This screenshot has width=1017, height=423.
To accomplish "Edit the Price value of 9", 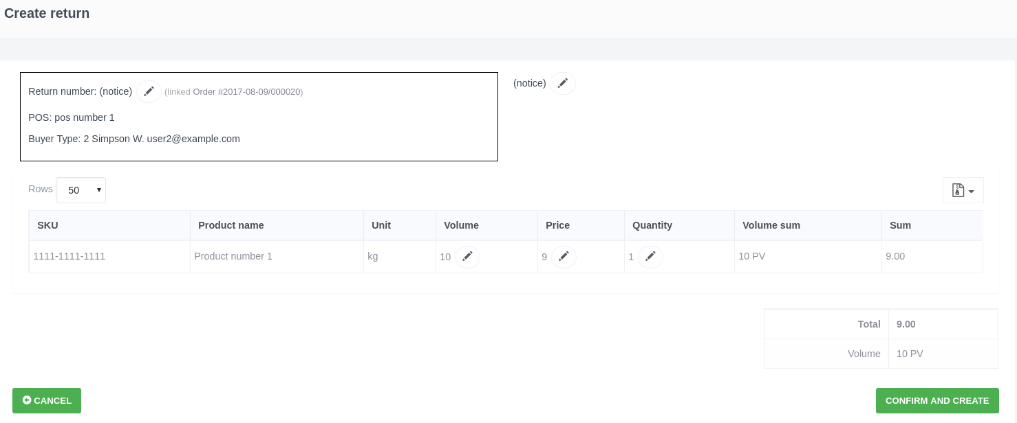I will point(564,257).
